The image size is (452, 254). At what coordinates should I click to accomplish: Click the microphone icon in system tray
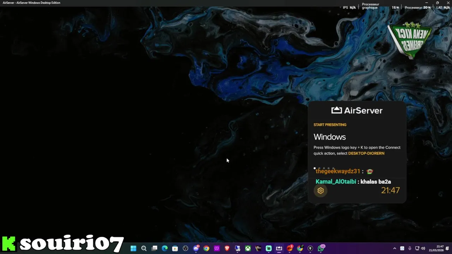tap(410, 248)
